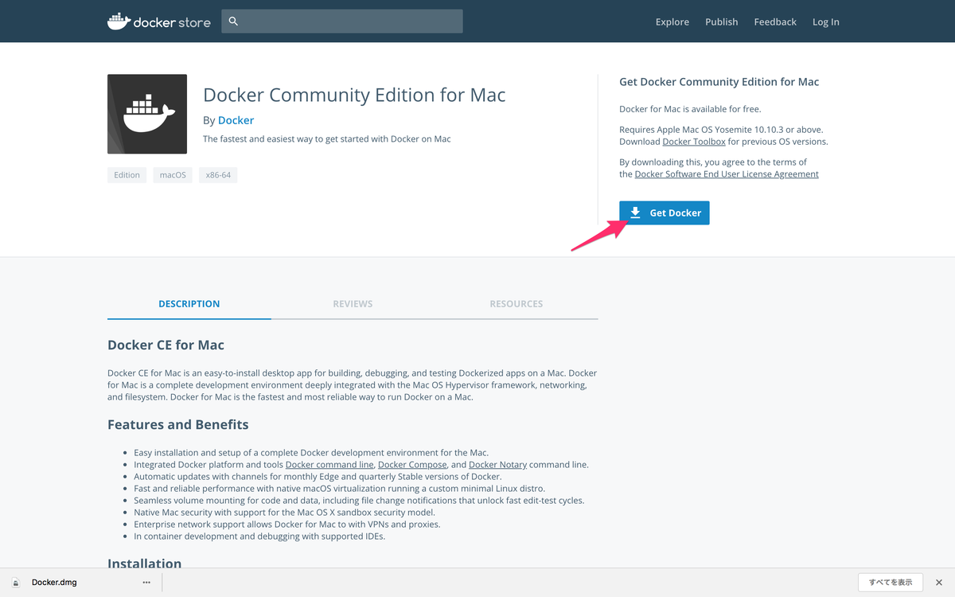Click Log In
This screenshot has width=955, height=597.
pyautogui.click(x=826, y=21)
